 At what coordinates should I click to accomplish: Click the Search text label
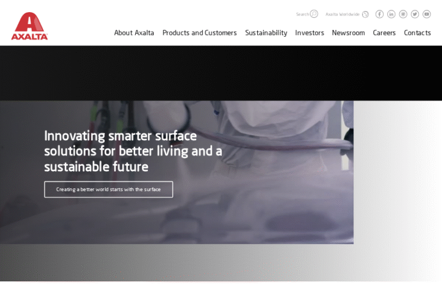[x=303, y=14]
